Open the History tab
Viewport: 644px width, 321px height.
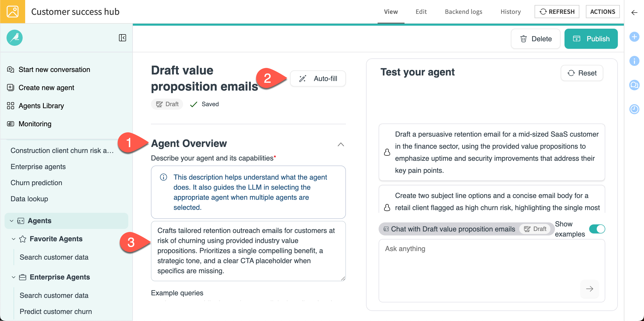(x=510, y=12)
